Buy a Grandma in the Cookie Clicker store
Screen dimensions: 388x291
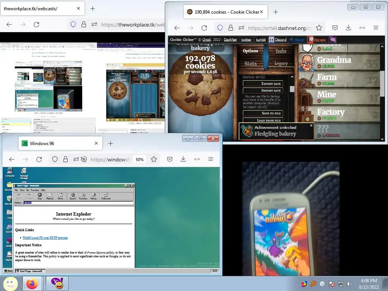click(x=339, y=62)
